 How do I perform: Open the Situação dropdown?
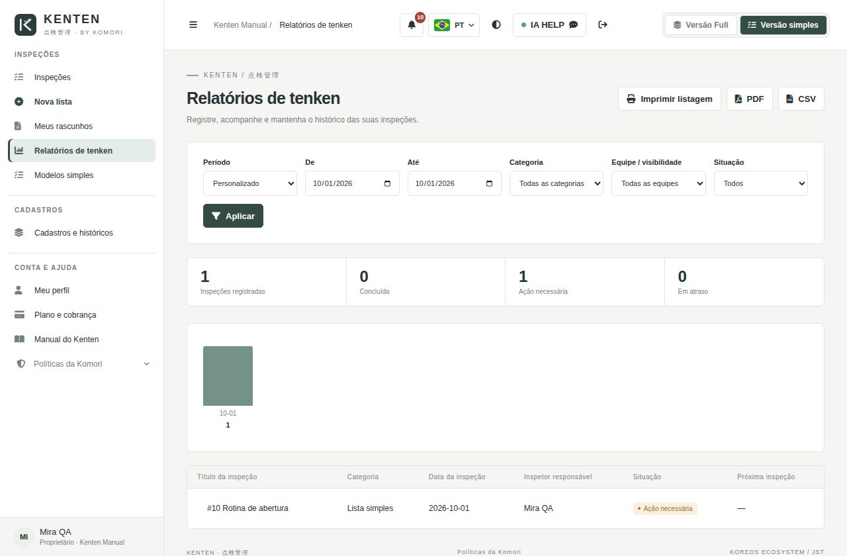[761, 183]
